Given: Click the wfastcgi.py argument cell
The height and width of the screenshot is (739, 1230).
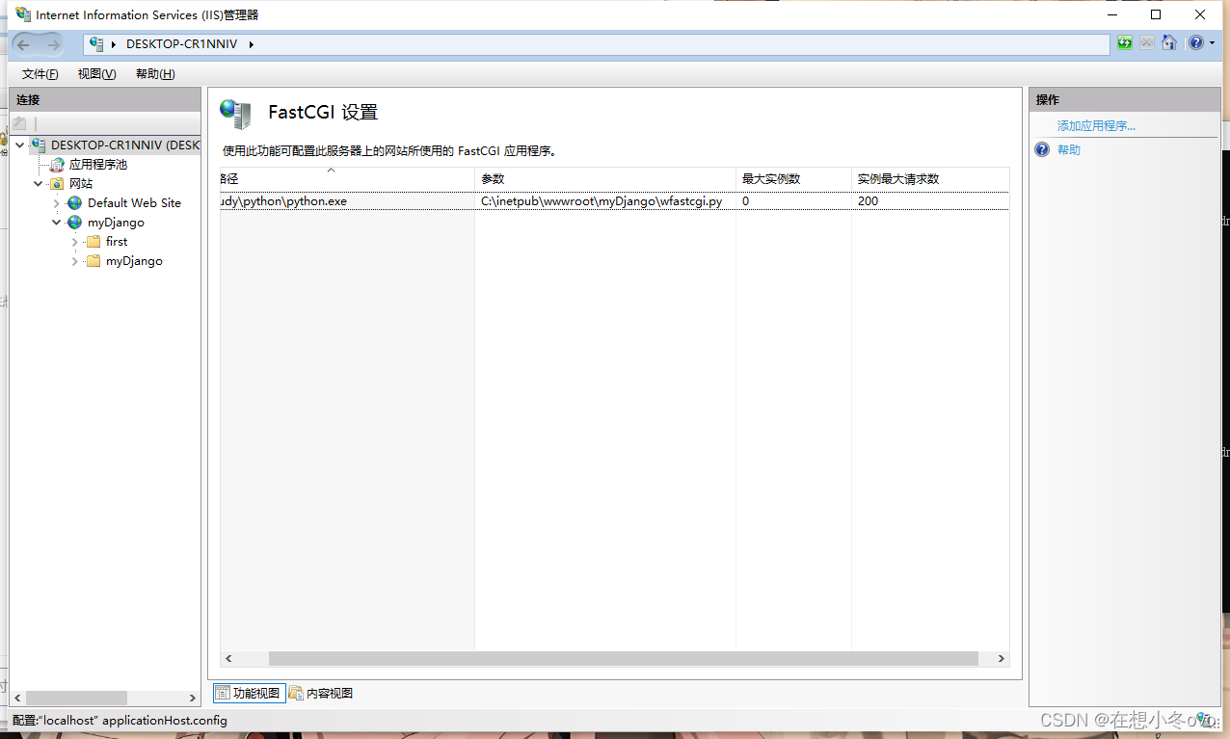Looking at the screenshot, I should (602, 201).
